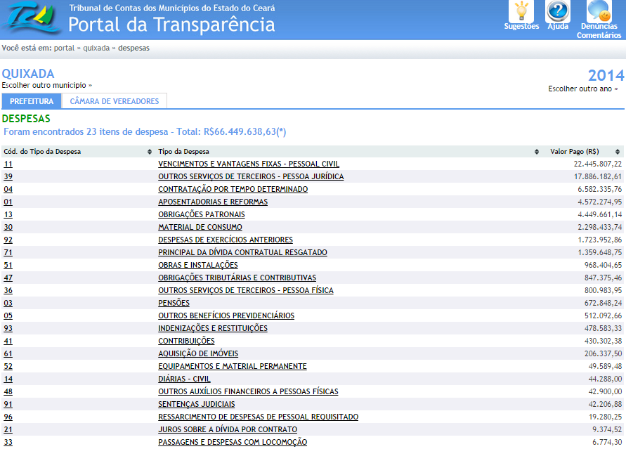Sort by Cód. do Tipo da Despesa column arrows
The width and height of the screenshot is (626, 449).
pos(150,152)
